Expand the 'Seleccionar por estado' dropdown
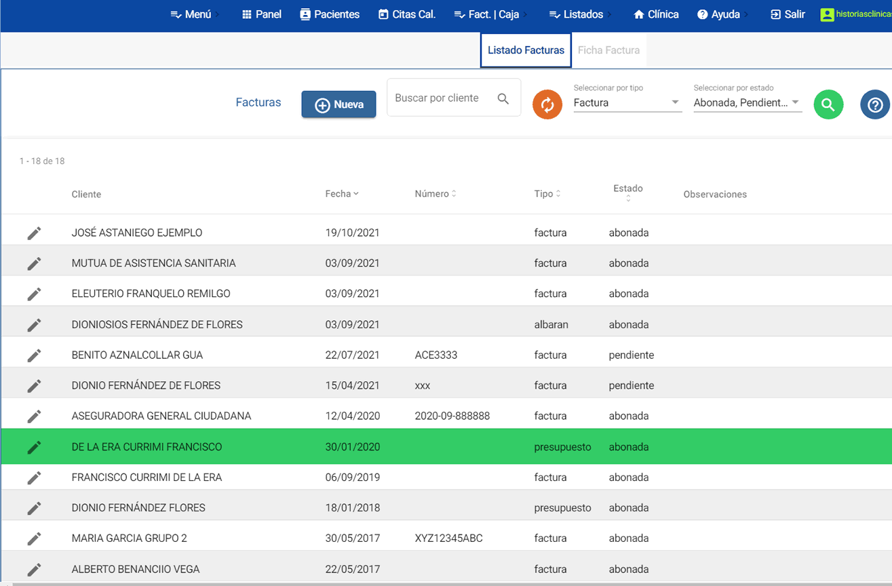Image resolution: width=892 pixels, height=586 pixels. (747, 103)
